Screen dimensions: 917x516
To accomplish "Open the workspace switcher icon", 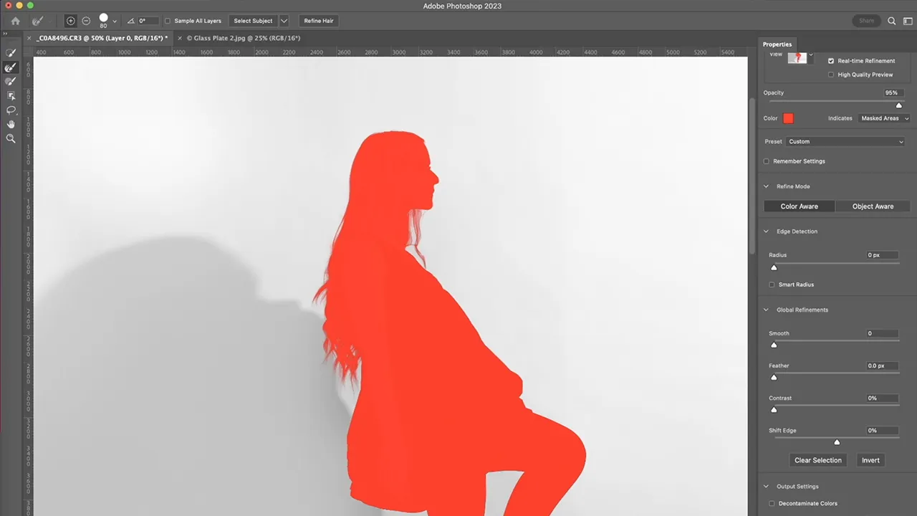I will [x=907, y=21].
